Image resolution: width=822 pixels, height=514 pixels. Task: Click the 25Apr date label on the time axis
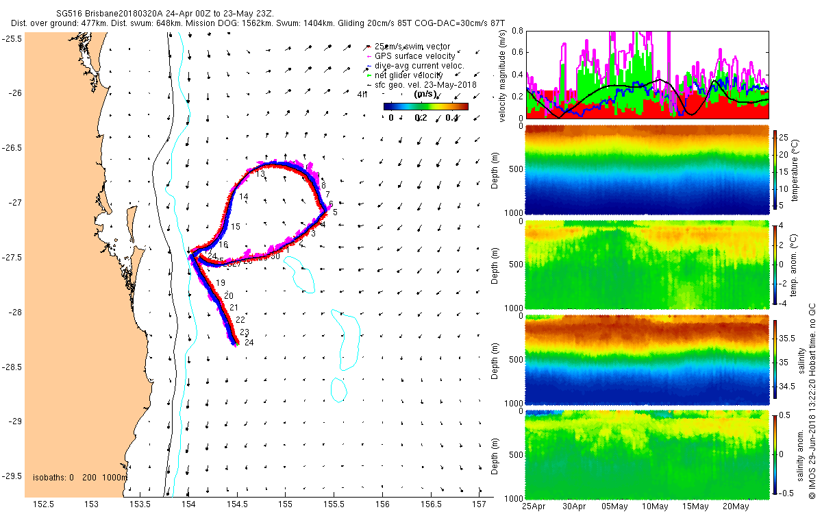click(x=534, y=506)
